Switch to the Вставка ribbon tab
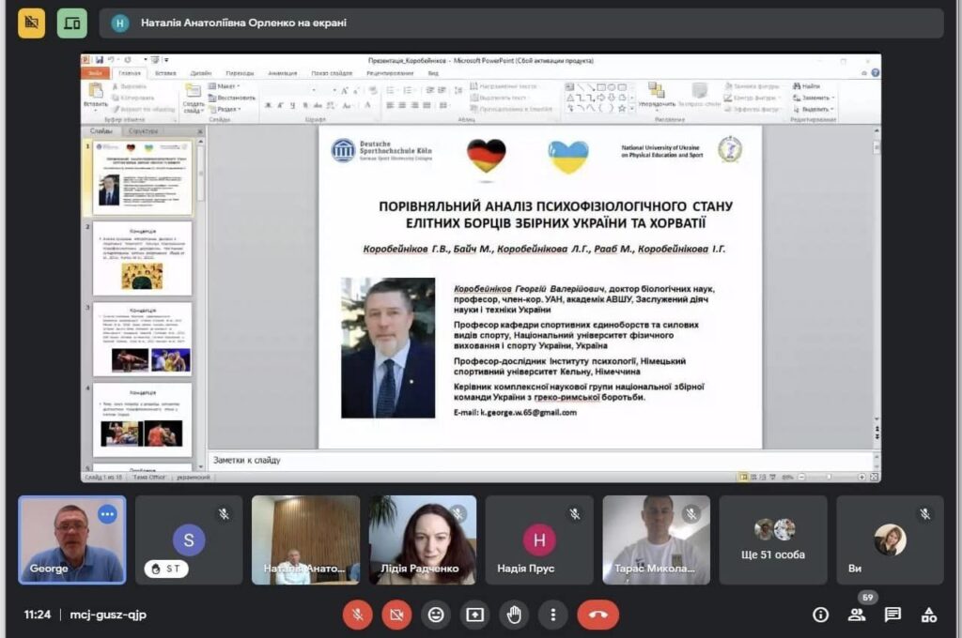The width and height of the screenshot is (962, 638). [x=165, y=72]
